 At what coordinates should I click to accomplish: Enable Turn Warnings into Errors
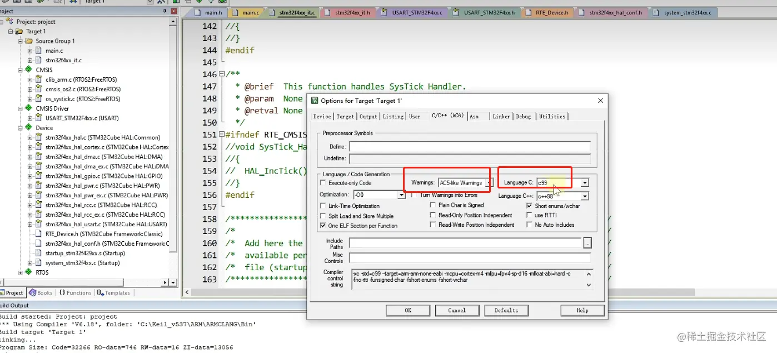click(x=415, y=195)
